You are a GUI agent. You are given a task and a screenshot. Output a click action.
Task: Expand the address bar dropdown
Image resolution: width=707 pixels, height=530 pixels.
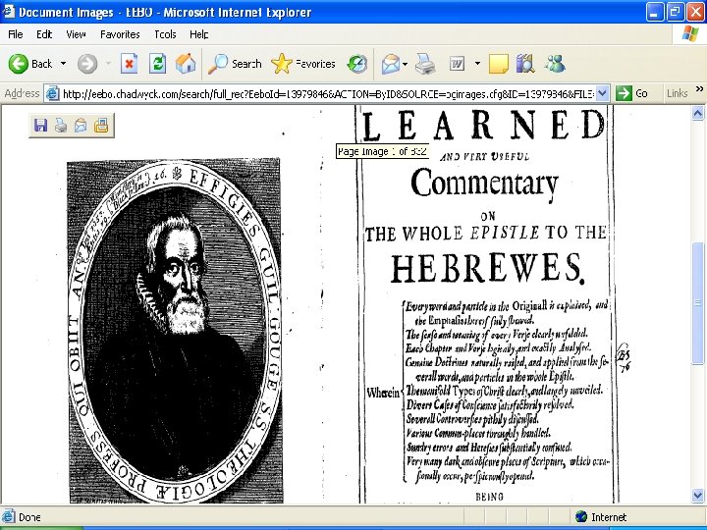click(602, 94)
